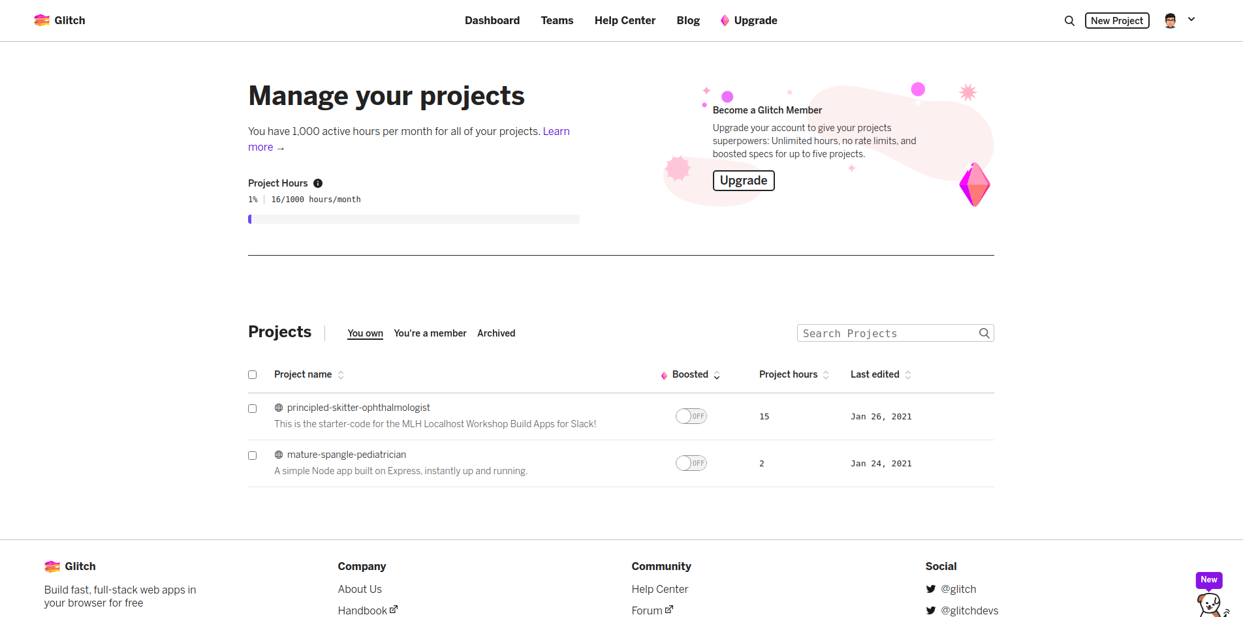
Task: Open About Us footer link
Action: [x=360, y=589]
